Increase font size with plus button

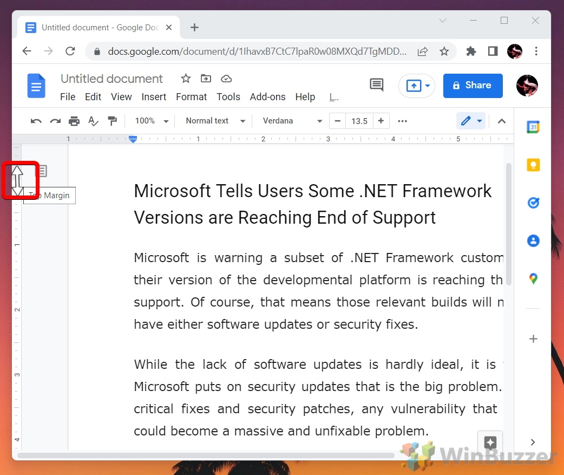pos(381,121)
